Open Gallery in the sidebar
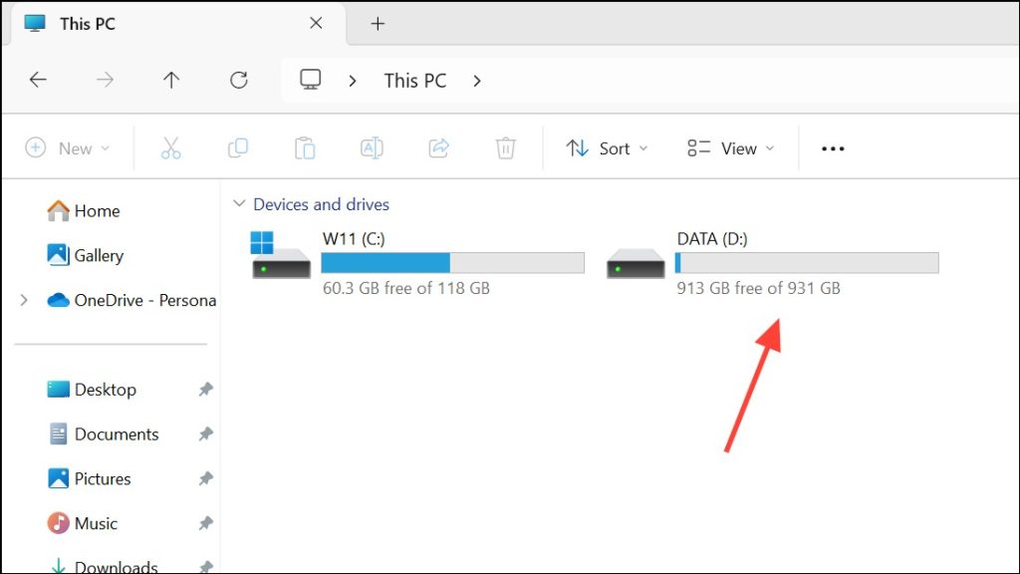The width and height of the screenshot is (1020, 574). 98,255
